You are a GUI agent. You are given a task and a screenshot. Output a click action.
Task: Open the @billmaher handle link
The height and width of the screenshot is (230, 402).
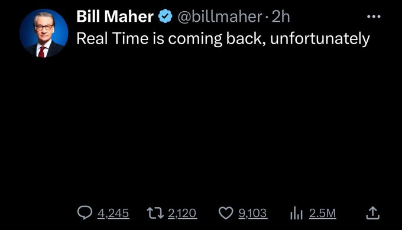(x=220, y=17)
